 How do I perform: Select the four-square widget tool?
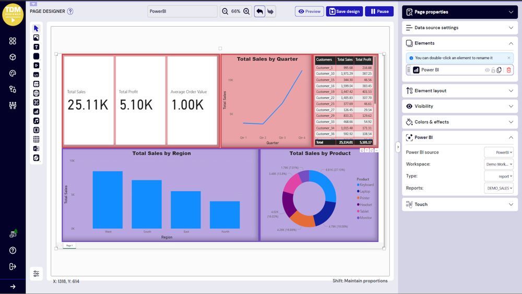(x=37, y=102)
